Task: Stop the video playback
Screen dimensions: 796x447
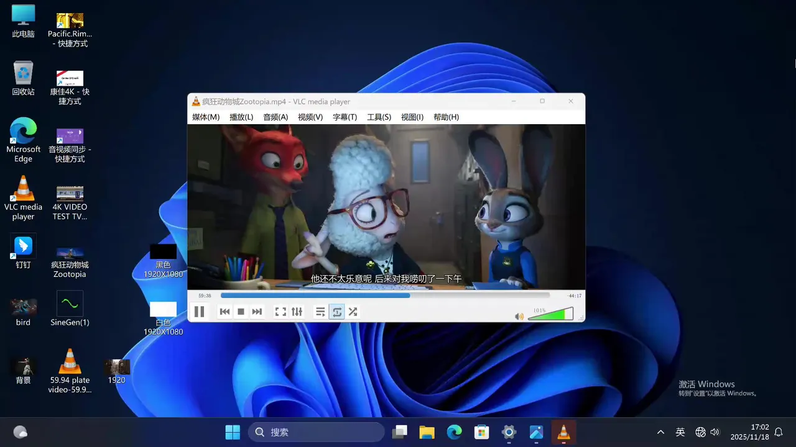Action: tap(241, 312)
